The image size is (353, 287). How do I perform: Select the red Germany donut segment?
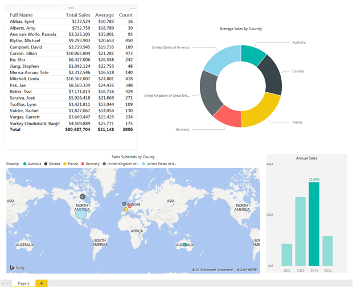click(x=228, y=117)
